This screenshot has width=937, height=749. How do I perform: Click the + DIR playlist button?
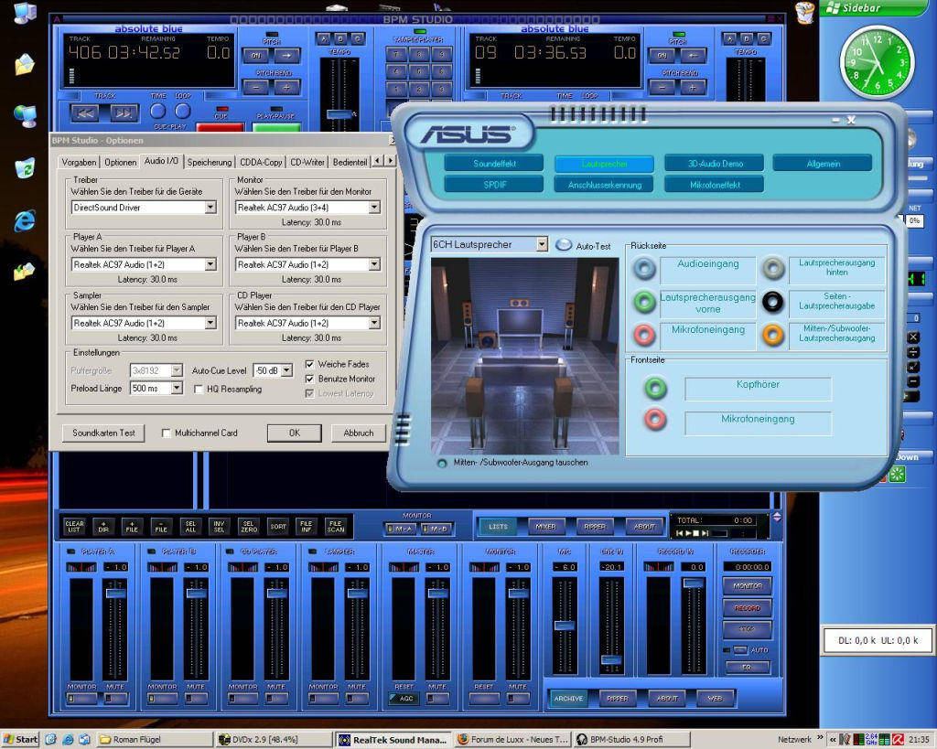coord(103,526)
